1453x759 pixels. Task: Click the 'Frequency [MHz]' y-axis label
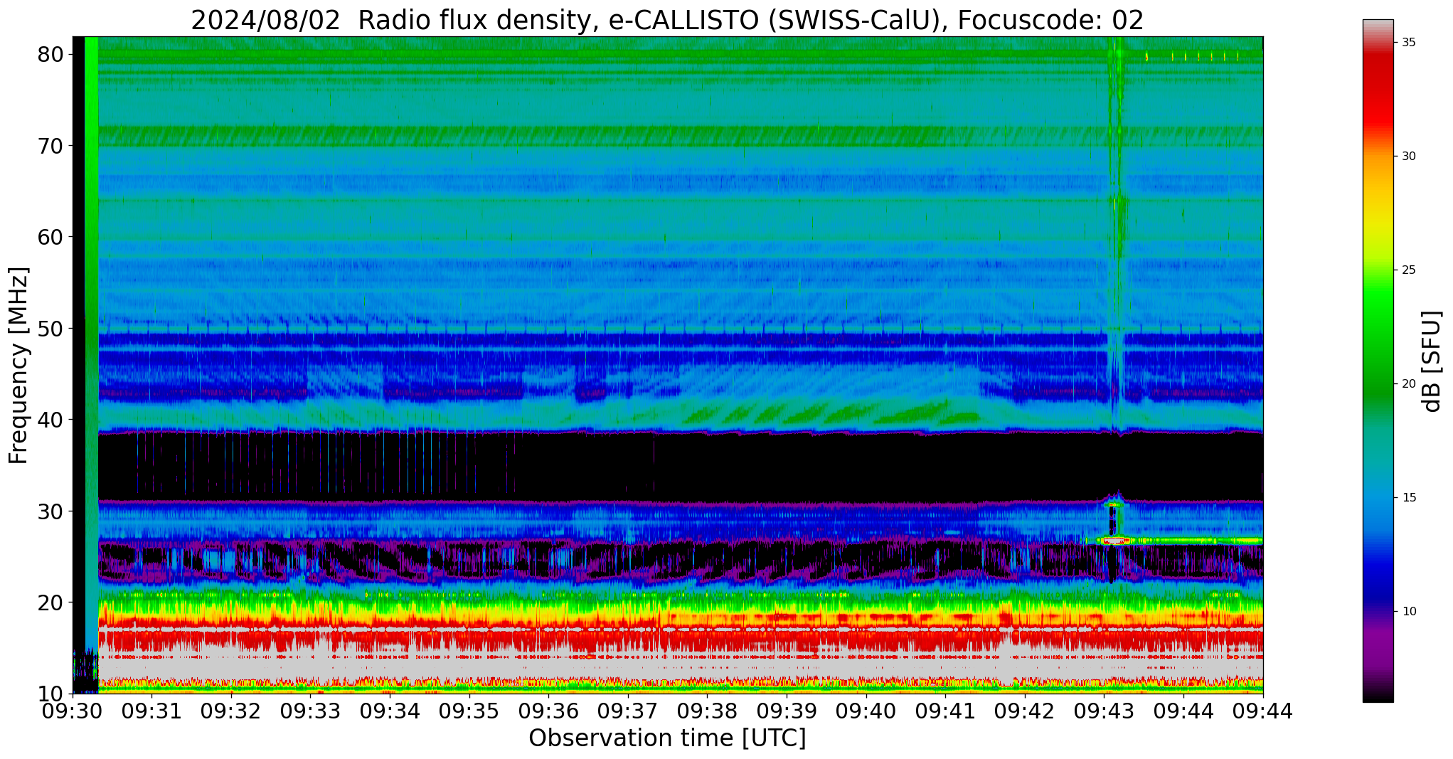pos(18,365)
